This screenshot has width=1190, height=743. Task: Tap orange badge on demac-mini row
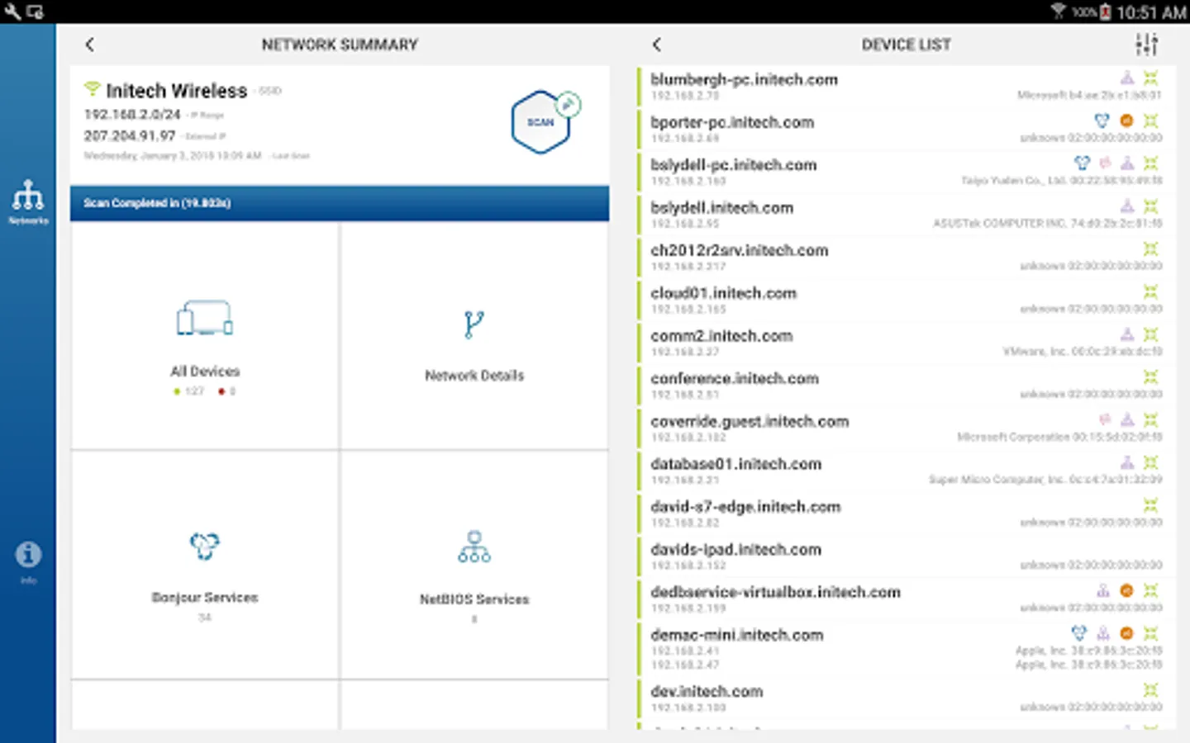coord(1126,633)
